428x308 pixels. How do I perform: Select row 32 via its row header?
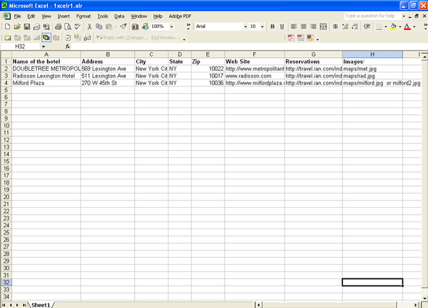6,283
